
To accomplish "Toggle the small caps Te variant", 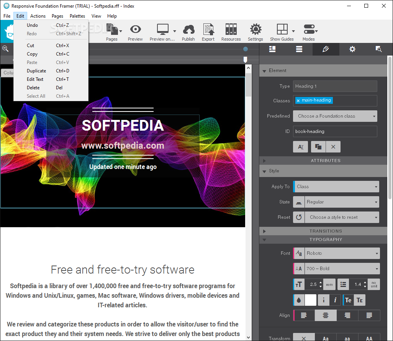I will point(360,300).
